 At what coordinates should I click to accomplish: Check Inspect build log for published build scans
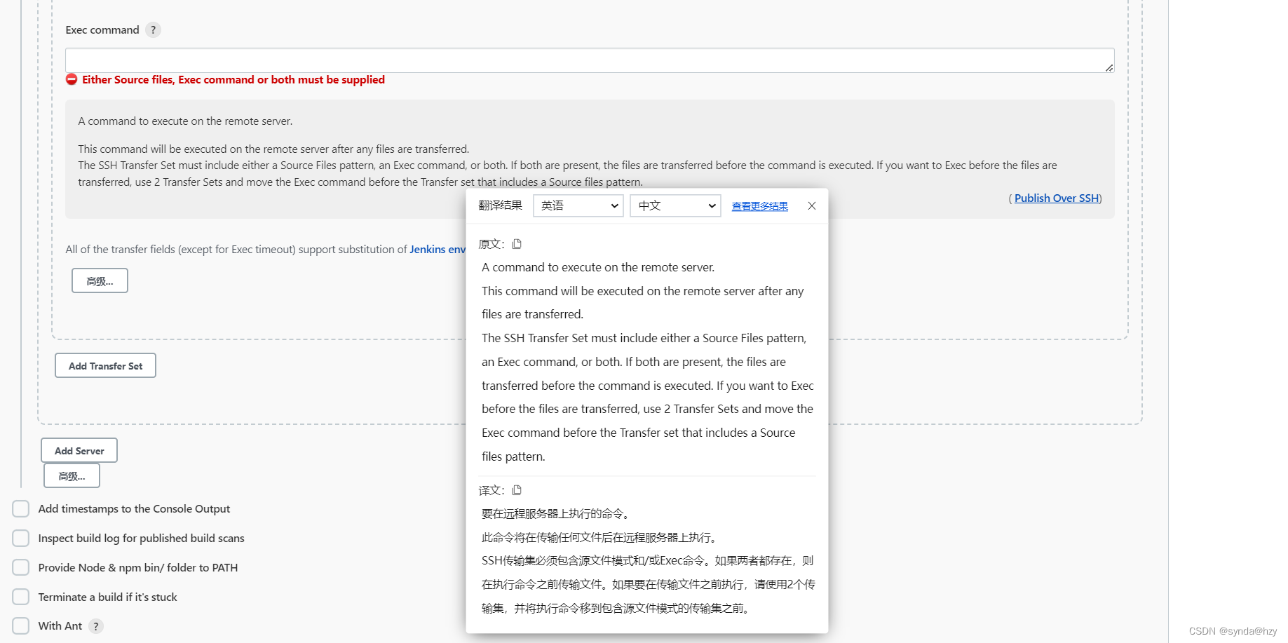(x=21, y=538)
